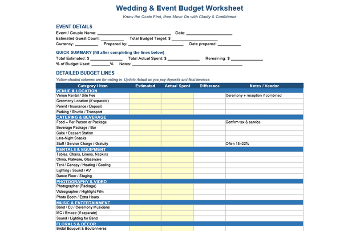Click the Parking / Shuttle / Transport label
Viewport: 356px width, 231px height.
point(79,112)
